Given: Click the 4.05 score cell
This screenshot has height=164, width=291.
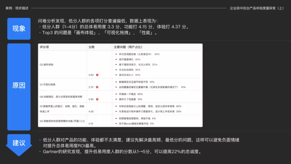Looking at the screenshot, I should (91, 111).
